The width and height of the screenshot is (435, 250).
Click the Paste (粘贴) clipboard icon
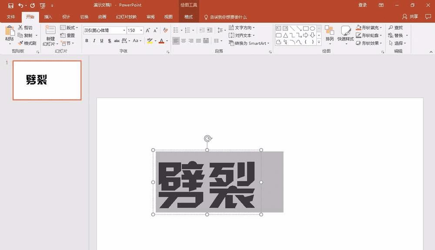[10, 31]
